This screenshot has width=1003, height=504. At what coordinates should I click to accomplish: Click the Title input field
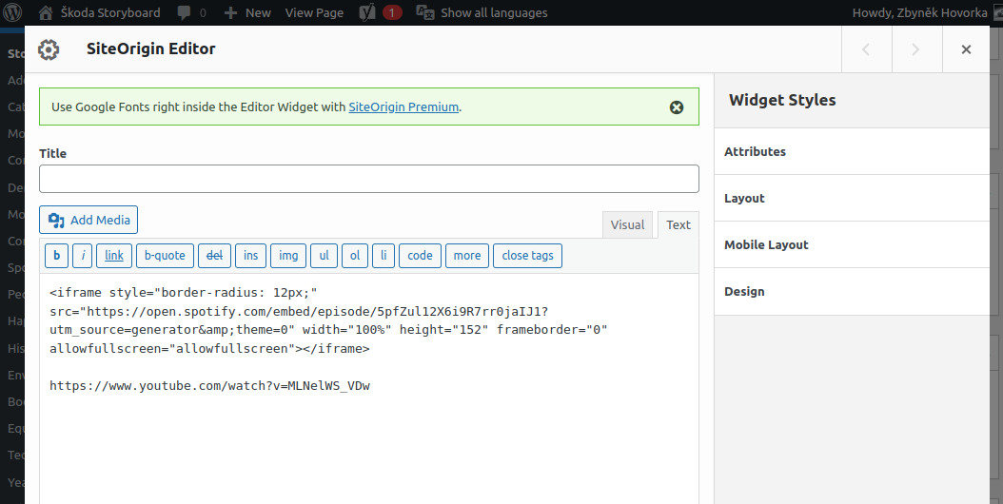tap(369, 179)
